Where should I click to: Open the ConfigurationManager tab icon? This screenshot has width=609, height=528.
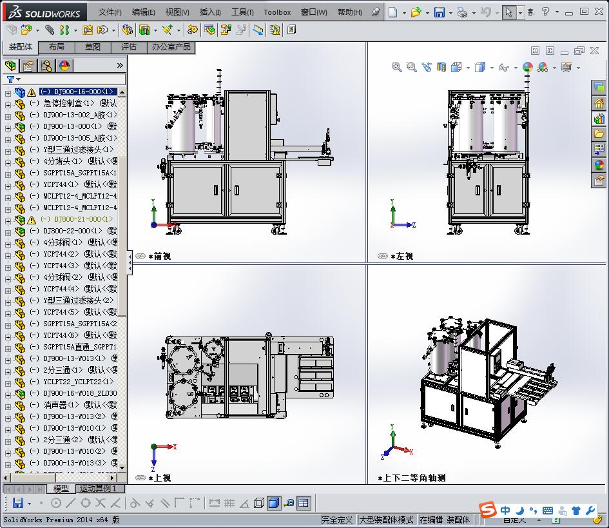coord(46,66)
